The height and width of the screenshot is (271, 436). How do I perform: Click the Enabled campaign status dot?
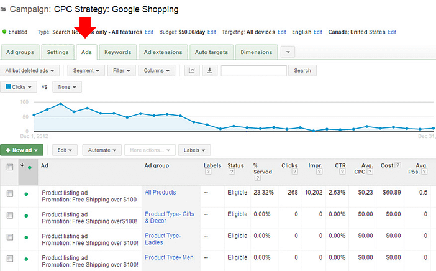[4, 32]
